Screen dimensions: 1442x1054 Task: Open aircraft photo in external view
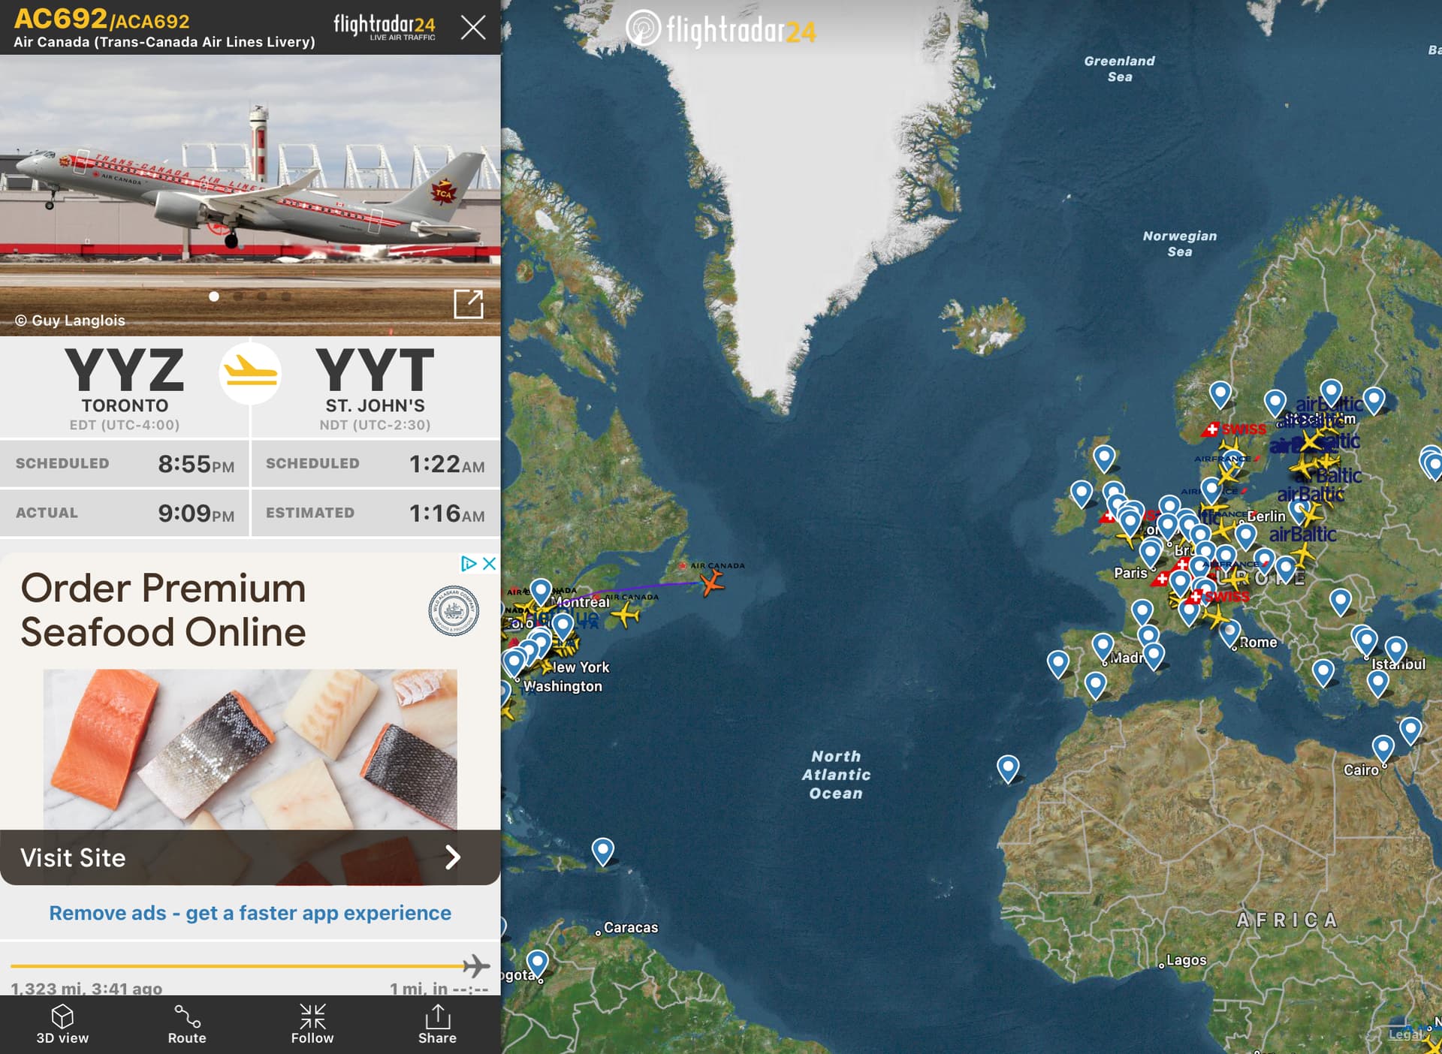[469, 304]
